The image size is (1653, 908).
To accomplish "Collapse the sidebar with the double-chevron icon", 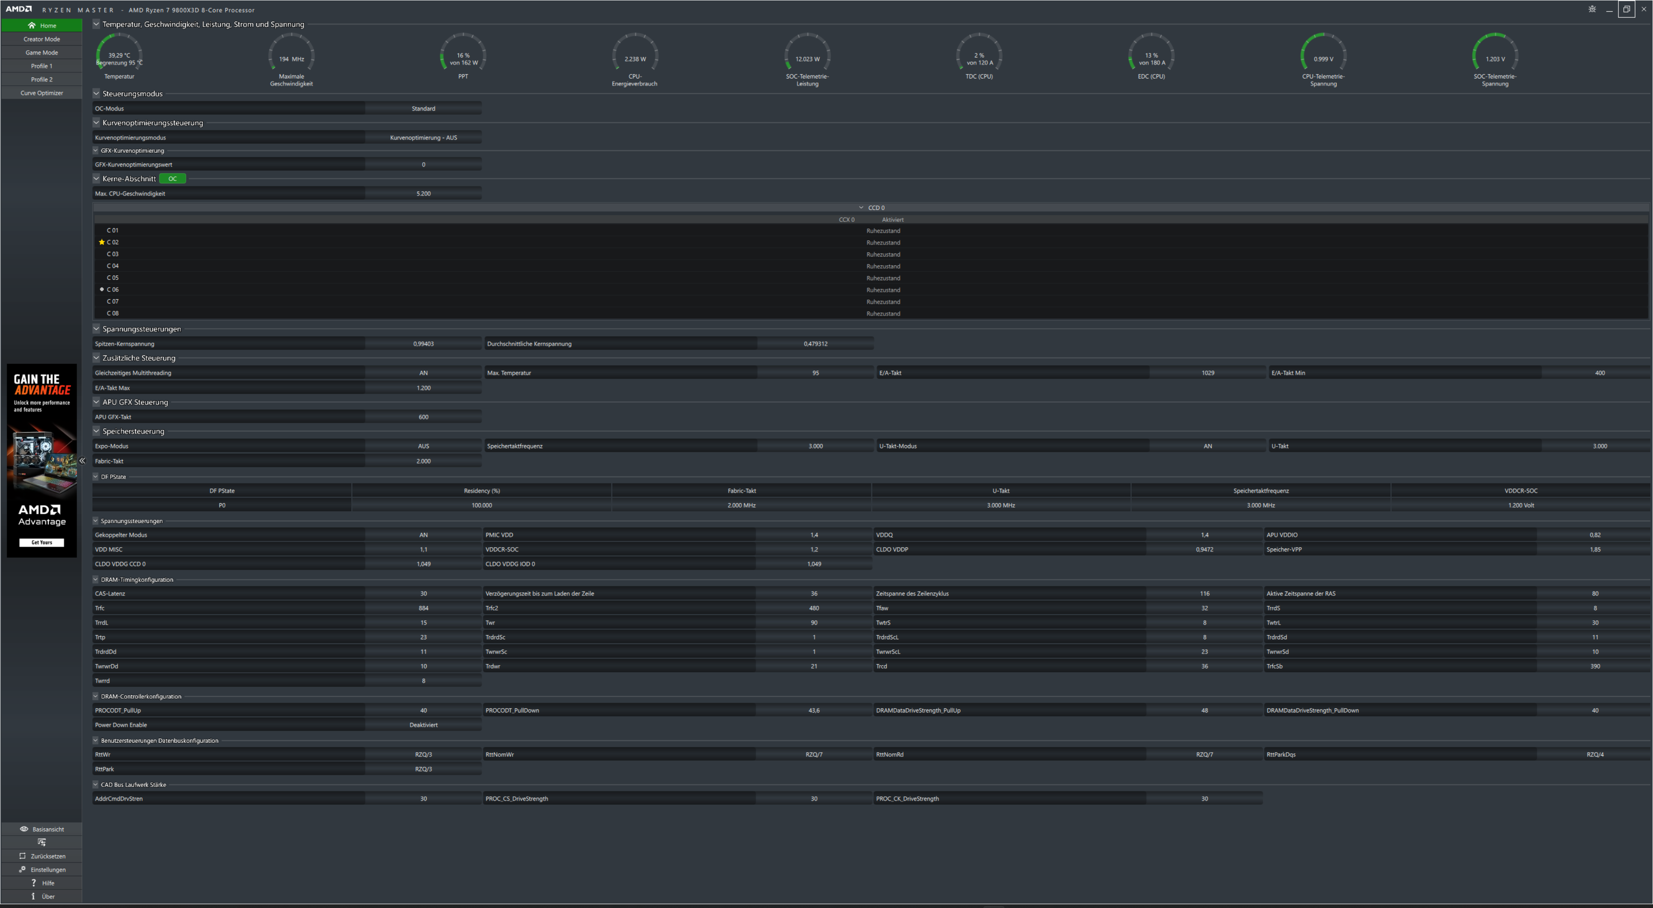I will pos(82,461).
